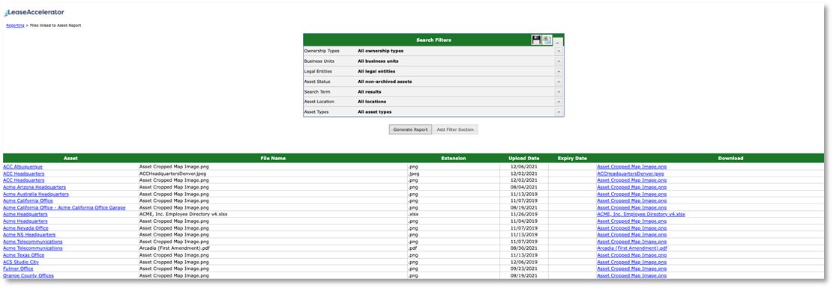Download ACCHeadquartersDenver.jpeg file
Viewport: 833px width, 288px height.
pos(630,174)
